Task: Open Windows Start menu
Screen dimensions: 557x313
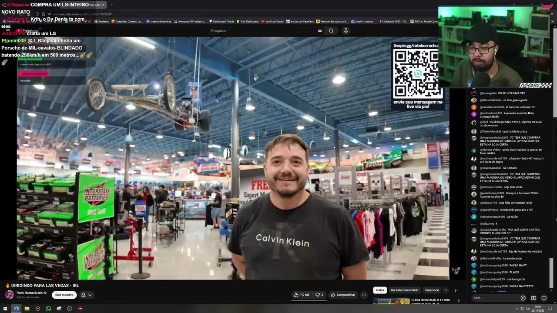Action: click(5, 309)
